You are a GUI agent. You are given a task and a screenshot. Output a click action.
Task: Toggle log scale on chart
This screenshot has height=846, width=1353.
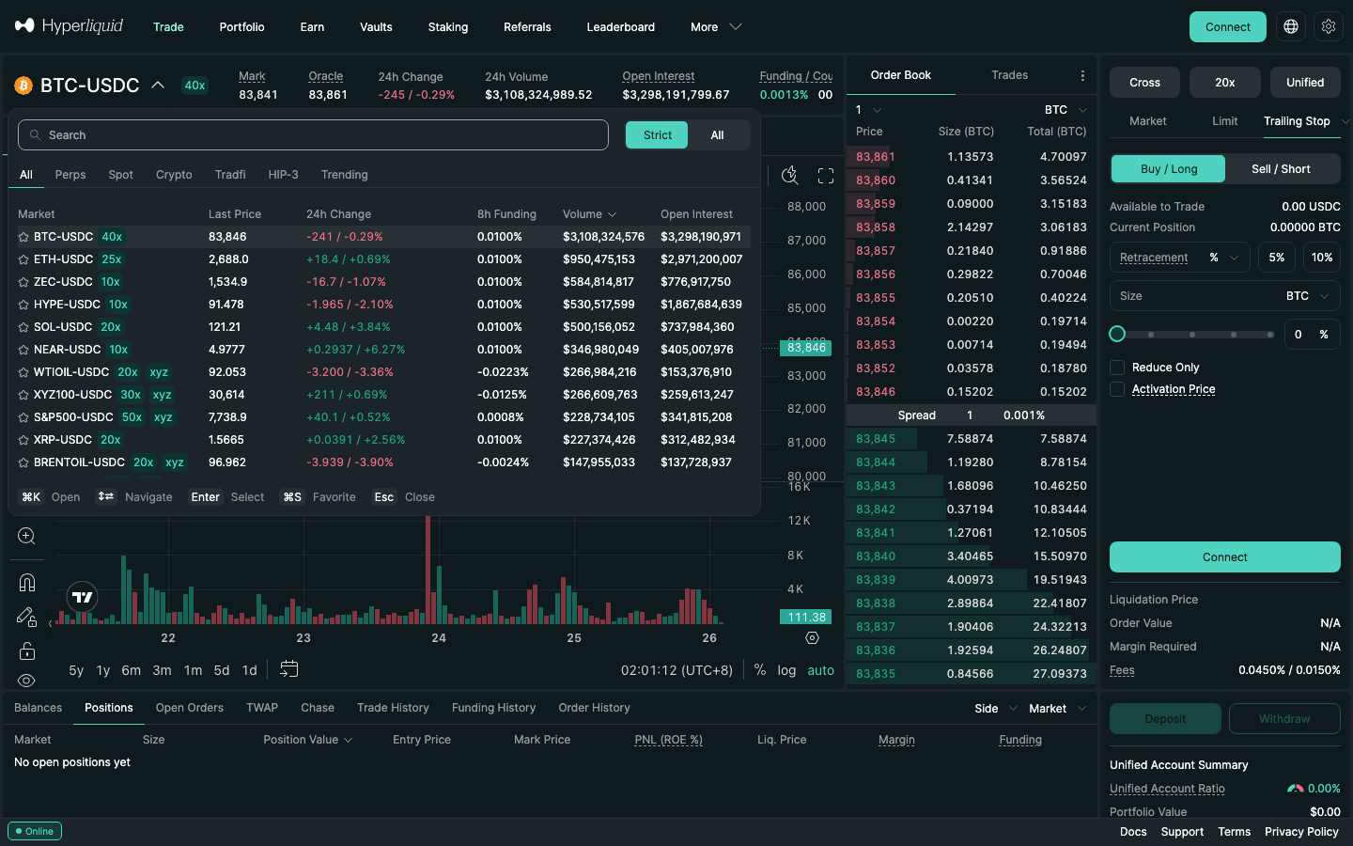point(786,670)
